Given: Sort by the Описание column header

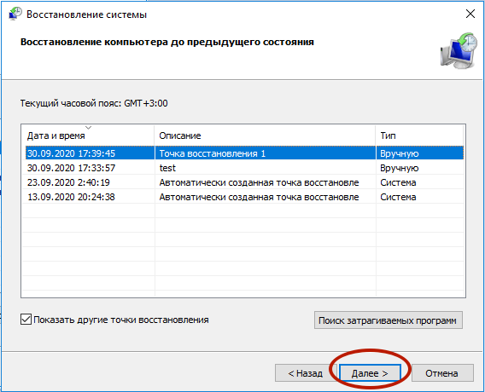Looking at the screenshot, I should 265,135.
